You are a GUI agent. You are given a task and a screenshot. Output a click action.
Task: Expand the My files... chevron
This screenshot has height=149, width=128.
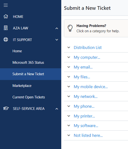point(69,77)
